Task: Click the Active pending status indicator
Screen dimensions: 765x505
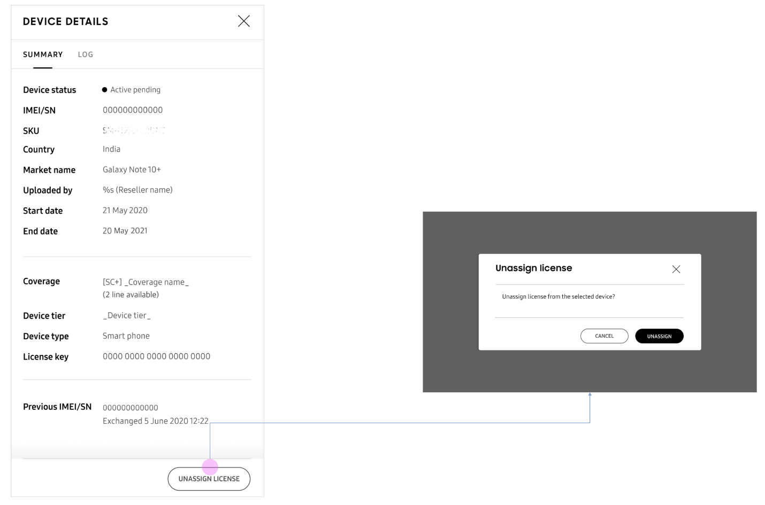Action: tap(131, 89)
